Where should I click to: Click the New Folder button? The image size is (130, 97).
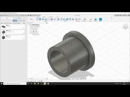click(20, 21)
